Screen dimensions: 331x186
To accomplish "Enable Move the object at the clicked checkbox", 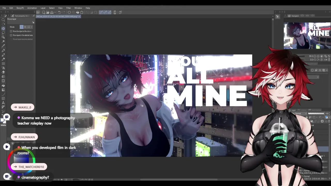I will [11, 31].
